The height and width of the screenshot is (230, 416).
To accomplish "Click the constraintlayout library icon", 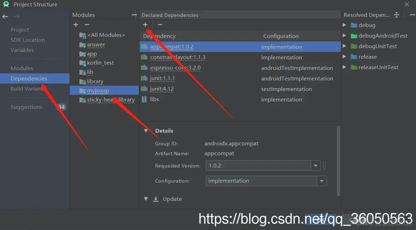I will 144,57.
